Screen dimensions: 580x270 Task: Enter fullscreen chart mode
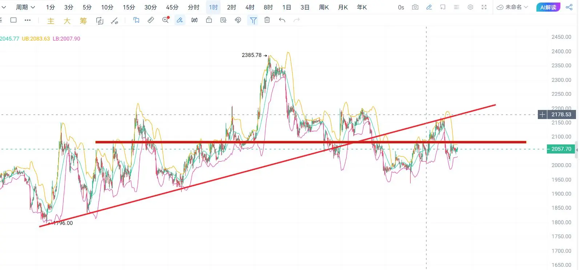click(484, 7)
